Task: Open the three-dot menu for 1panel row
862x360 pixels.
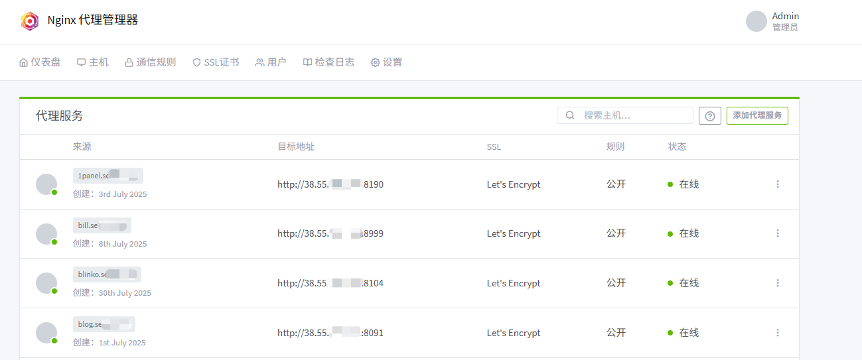Action: 778,184
